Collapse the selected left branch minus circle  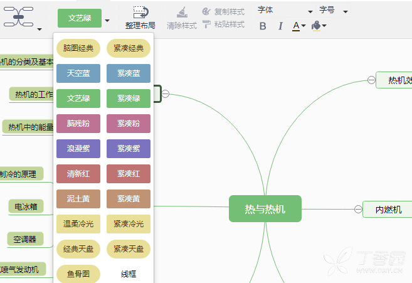click(x=166, y=93)
